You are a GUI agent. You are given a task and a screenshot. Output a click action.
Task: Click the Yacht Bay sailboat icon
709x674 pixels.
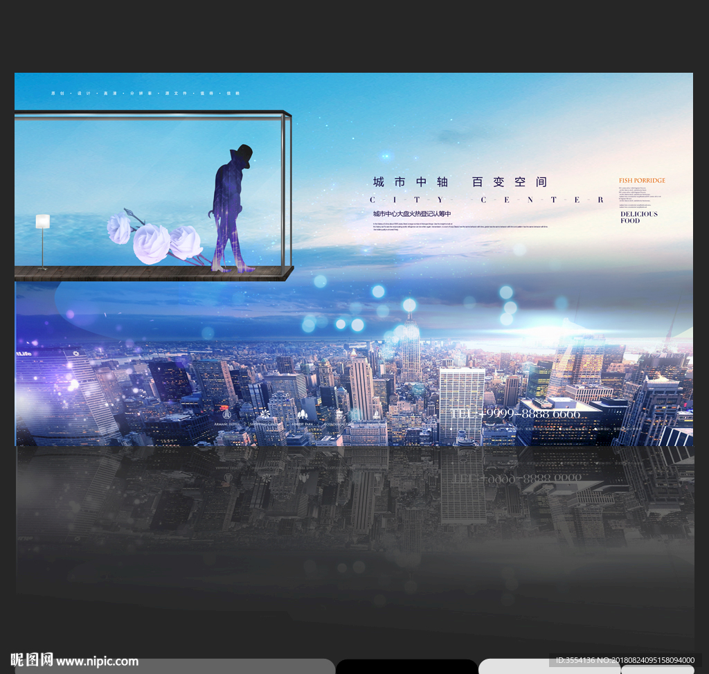pyautogui.click(x=377, y=414)
